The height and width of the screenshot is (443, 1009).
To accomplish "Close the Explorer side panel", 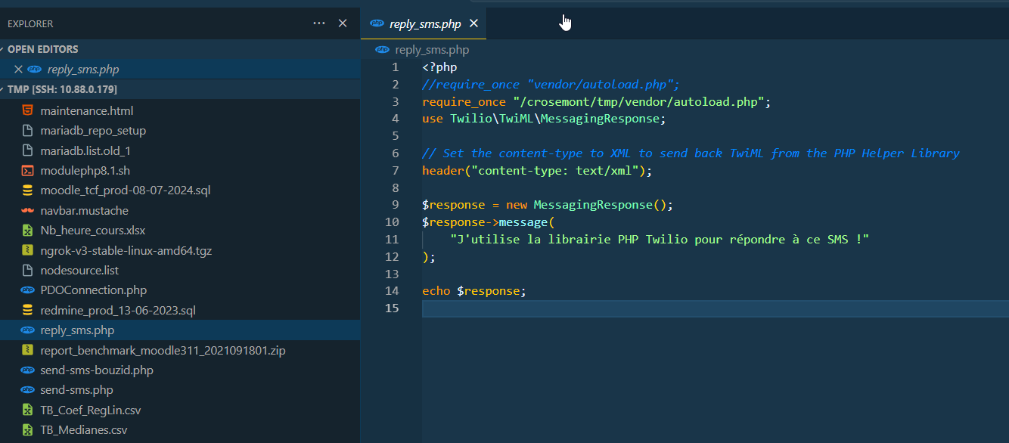I will [343, 23].
